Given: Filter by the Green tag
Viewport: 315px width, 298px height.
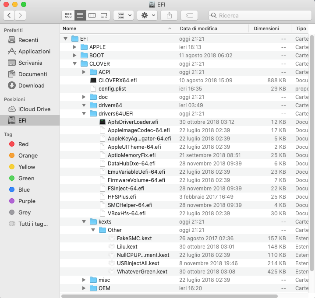Looking at the screenshot, I should click(x=30, y=178).
